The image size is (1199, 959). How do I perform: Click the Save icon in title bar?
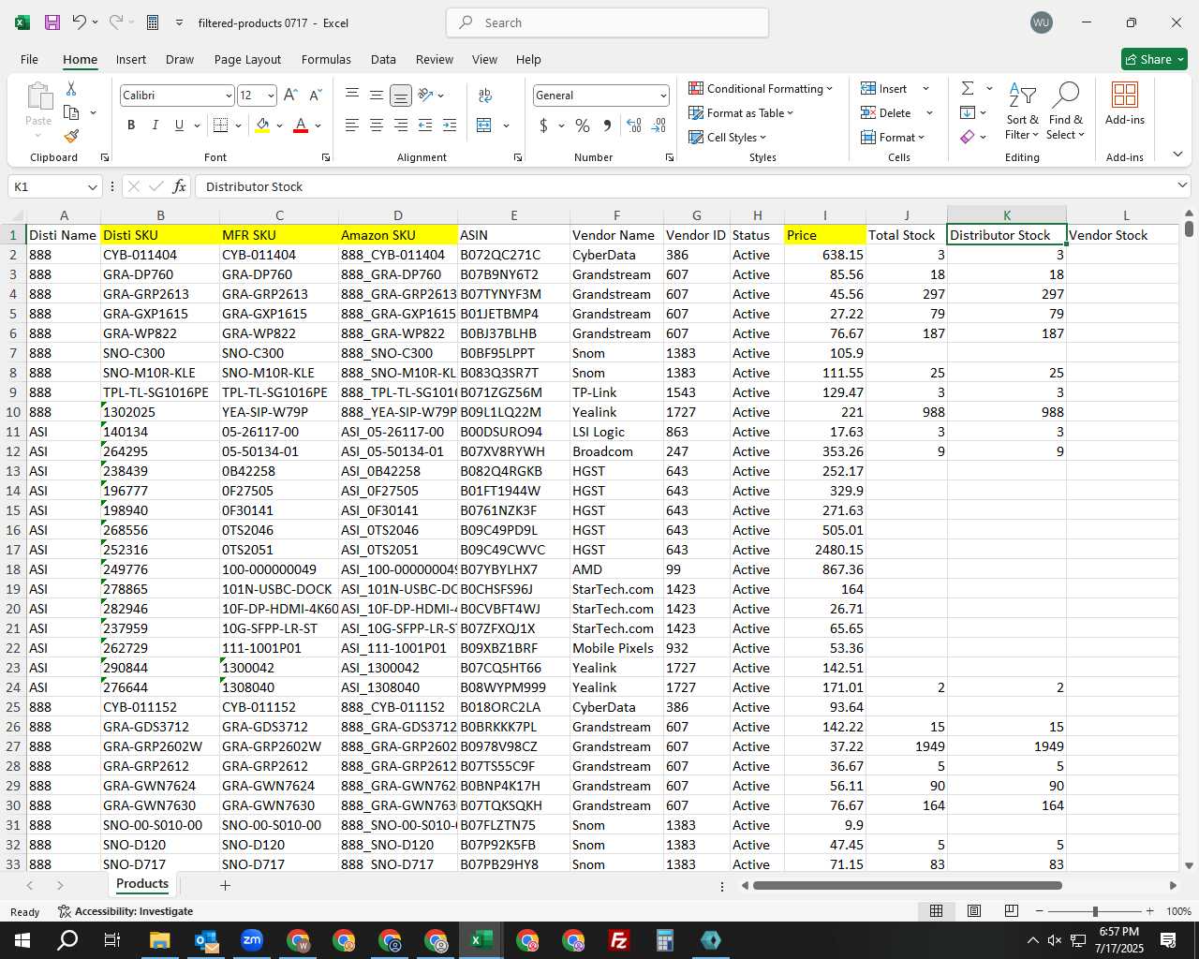coord(52,22)
